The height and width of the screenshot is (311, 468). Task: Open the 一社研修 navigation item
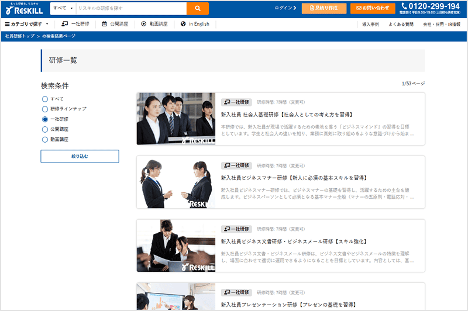point(75,24)
